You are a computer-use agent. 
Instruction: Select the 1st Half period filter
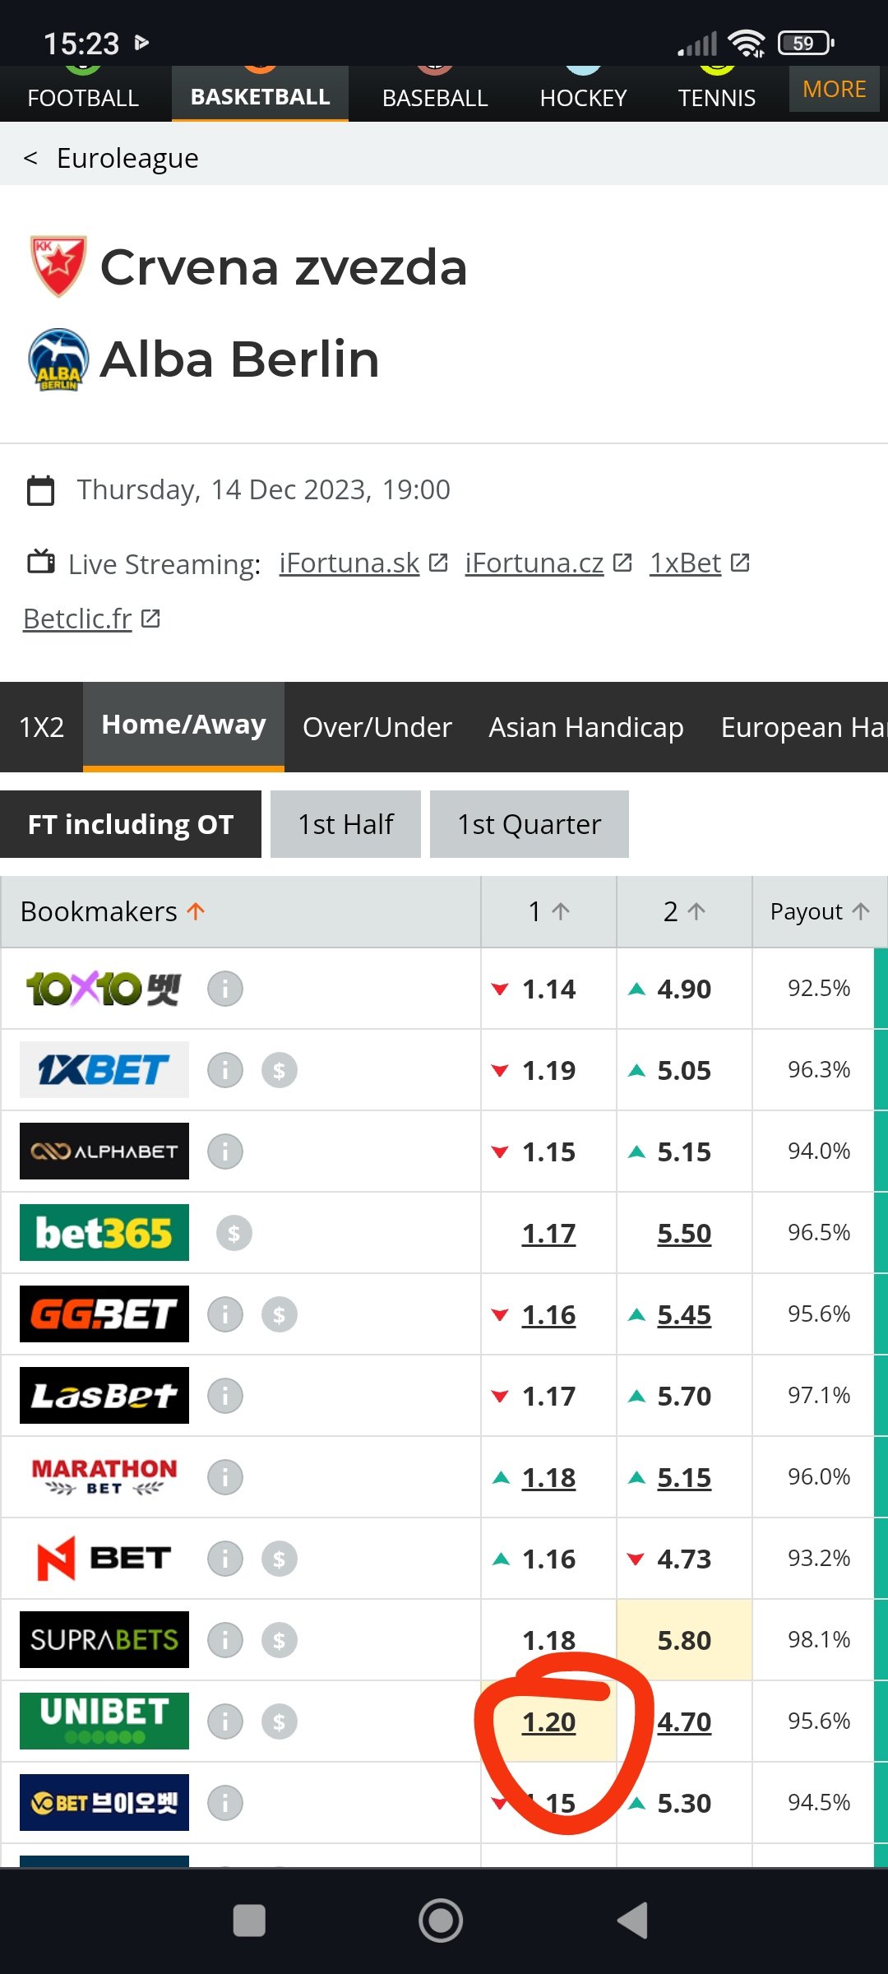345,824
